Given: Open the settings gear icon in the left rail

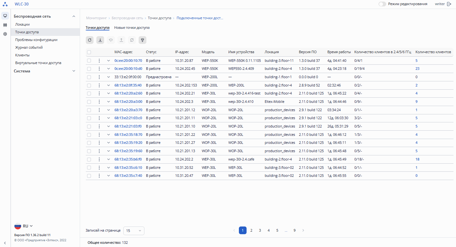Looking at the screenshot, I should tap(5, 34).
